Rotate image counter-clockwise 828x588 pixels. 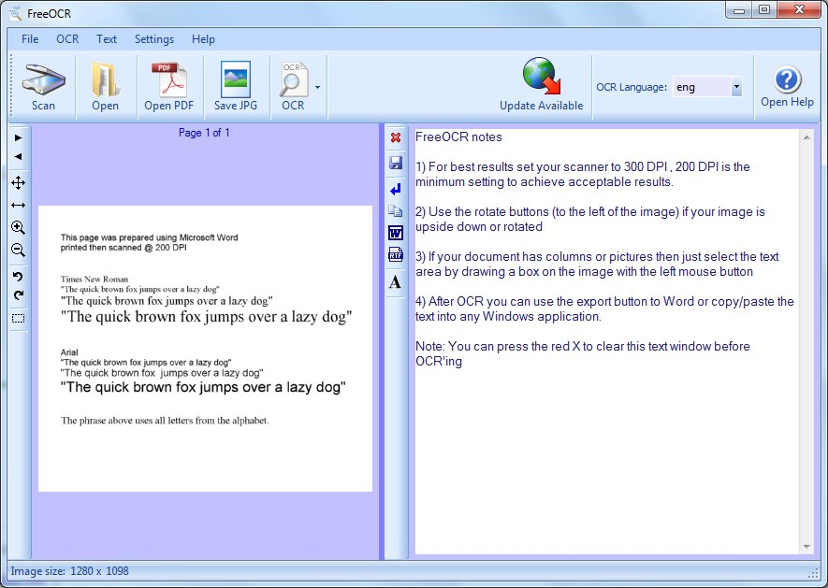pos(18,276)
